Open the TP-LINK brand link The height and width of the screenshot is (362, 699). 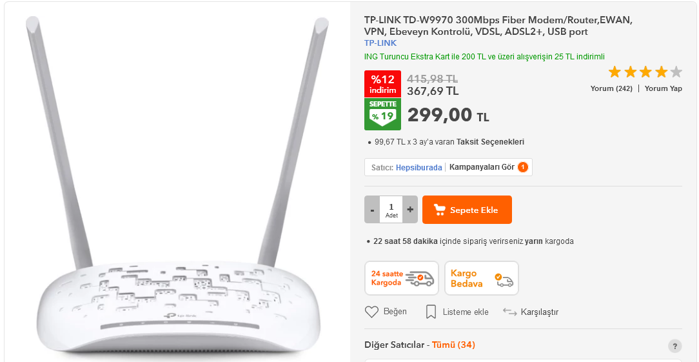pos(380,43)
